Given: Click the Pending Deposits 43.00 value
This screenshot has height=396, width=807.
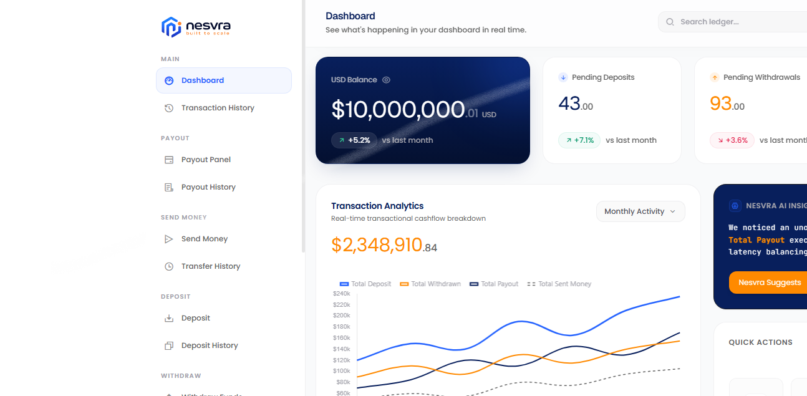Looking at the screenshot, I should coord(576,104).
